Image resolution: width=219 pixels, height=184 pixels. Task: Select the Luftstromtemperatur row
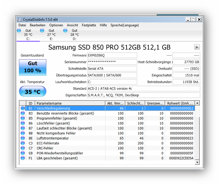tap(107, 138)
